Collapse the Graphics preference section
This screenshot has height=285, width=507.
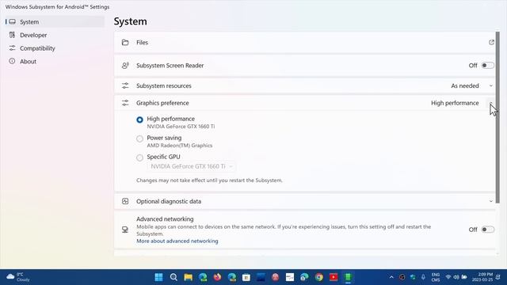coord(491,103)
